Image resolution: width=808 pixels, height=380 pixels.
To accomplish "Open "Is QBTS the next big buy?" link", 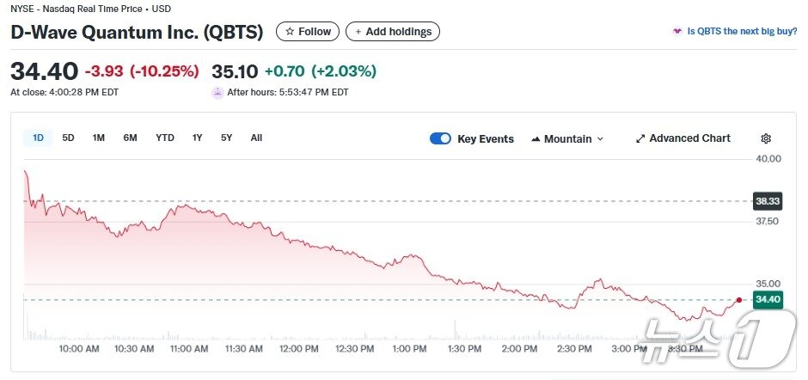I will (741, 32).
